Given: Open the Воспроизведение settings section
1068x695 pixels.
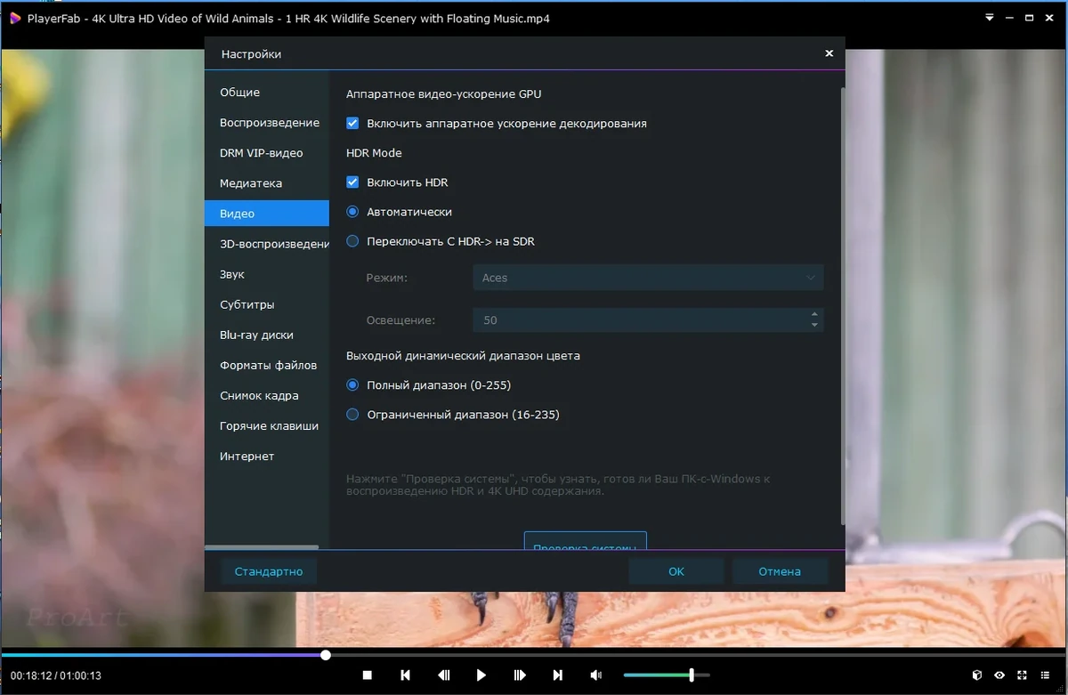Looking at the screenshot, I should [x=267, y=123].
